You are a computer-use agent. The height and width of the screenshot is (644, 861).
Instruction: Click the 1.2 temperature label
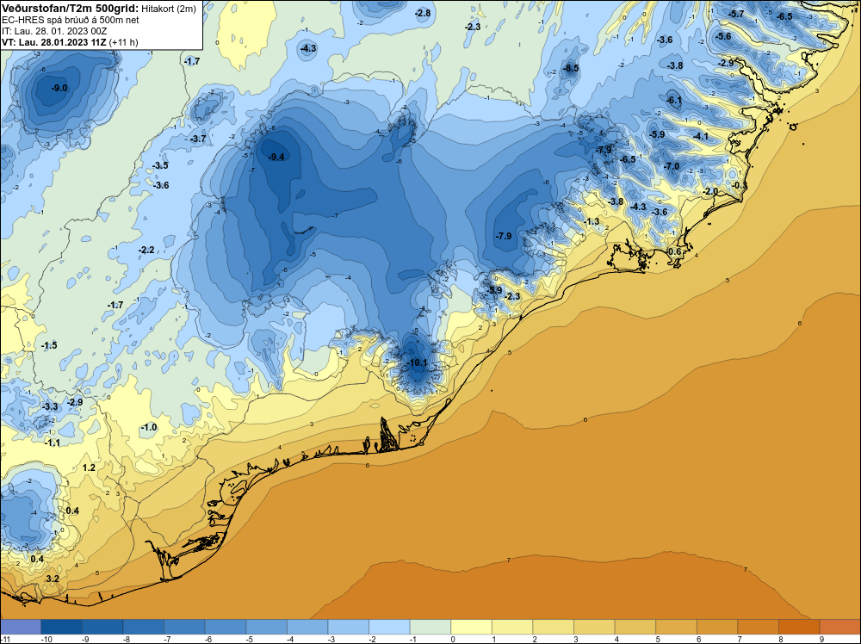click(x=89, y=468)
